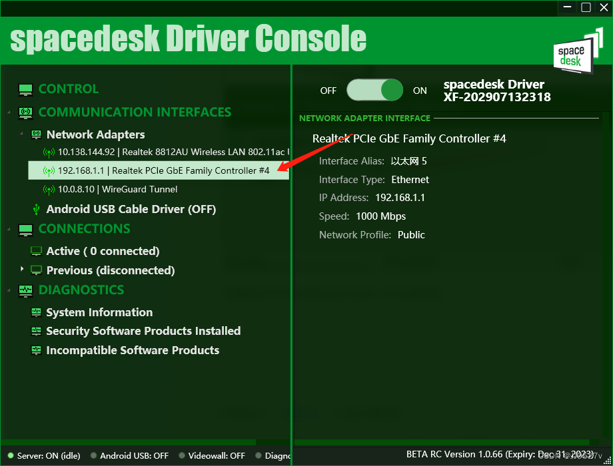This screenshot has height=466, width=613.
Task: Collapse the COMMUNICATION INTERFACES section arrow
Action: [x=9, y=113]
